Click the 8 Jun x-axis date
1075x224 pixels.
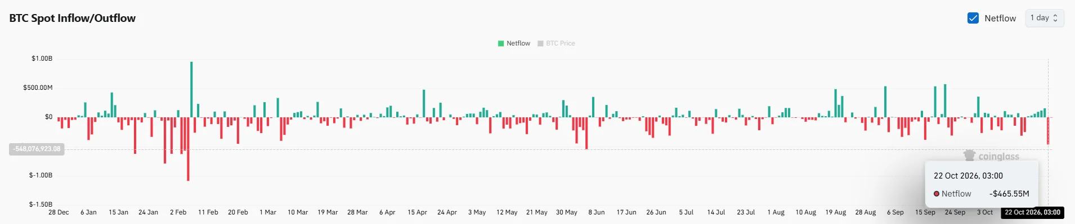pos(597,212)
